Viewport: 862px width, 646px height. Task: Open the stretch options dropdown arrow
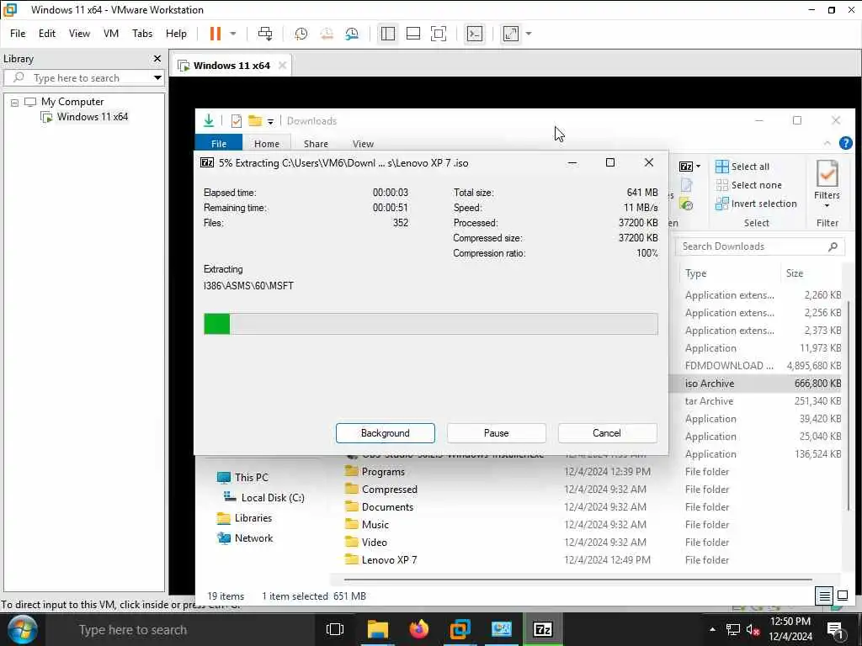click(x=529, y=34)
